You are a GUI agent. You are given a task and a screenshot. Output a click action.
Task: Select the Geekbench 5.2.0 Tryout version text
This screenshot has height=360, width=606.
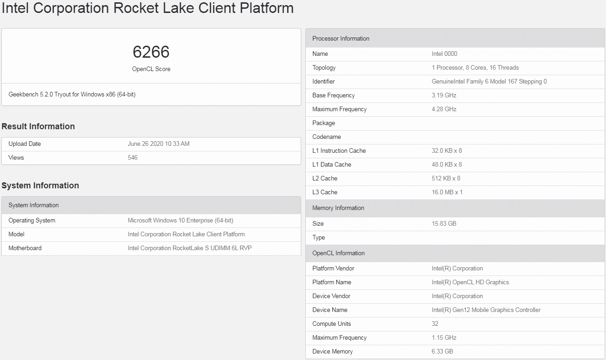[72, 95]
